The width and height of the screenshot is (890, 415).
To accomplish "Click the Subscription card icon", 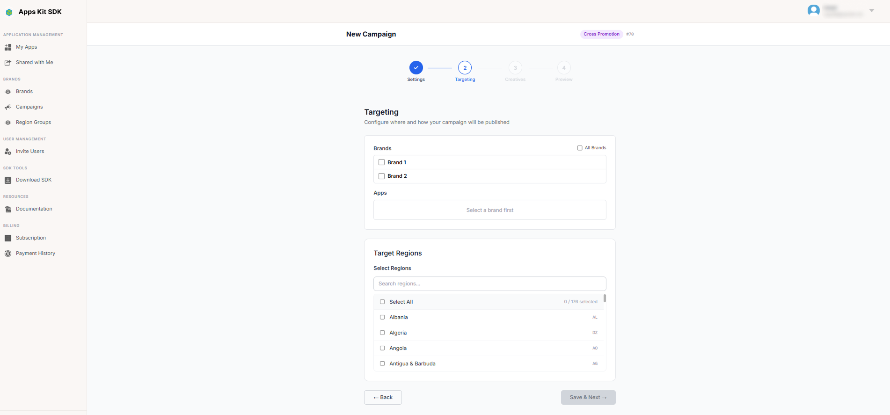I will 8,238.
